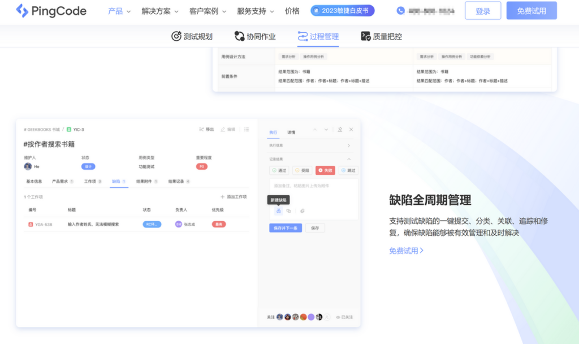579x344 pixels.
Task: Select the 移出 move-out icon
Action: 201,129
